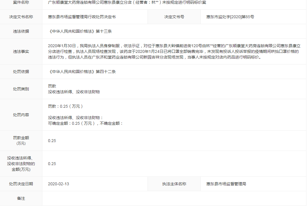Click the 决定文书号 label
Screen dimensions: 307x206
[x=174, y=17]
